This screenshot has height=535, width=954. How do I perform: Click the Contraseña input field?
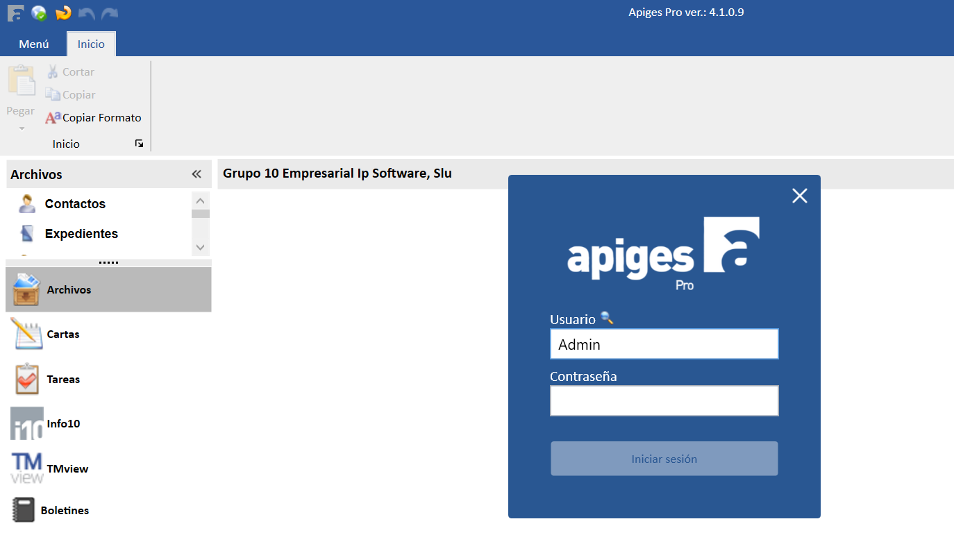[664, 401]
